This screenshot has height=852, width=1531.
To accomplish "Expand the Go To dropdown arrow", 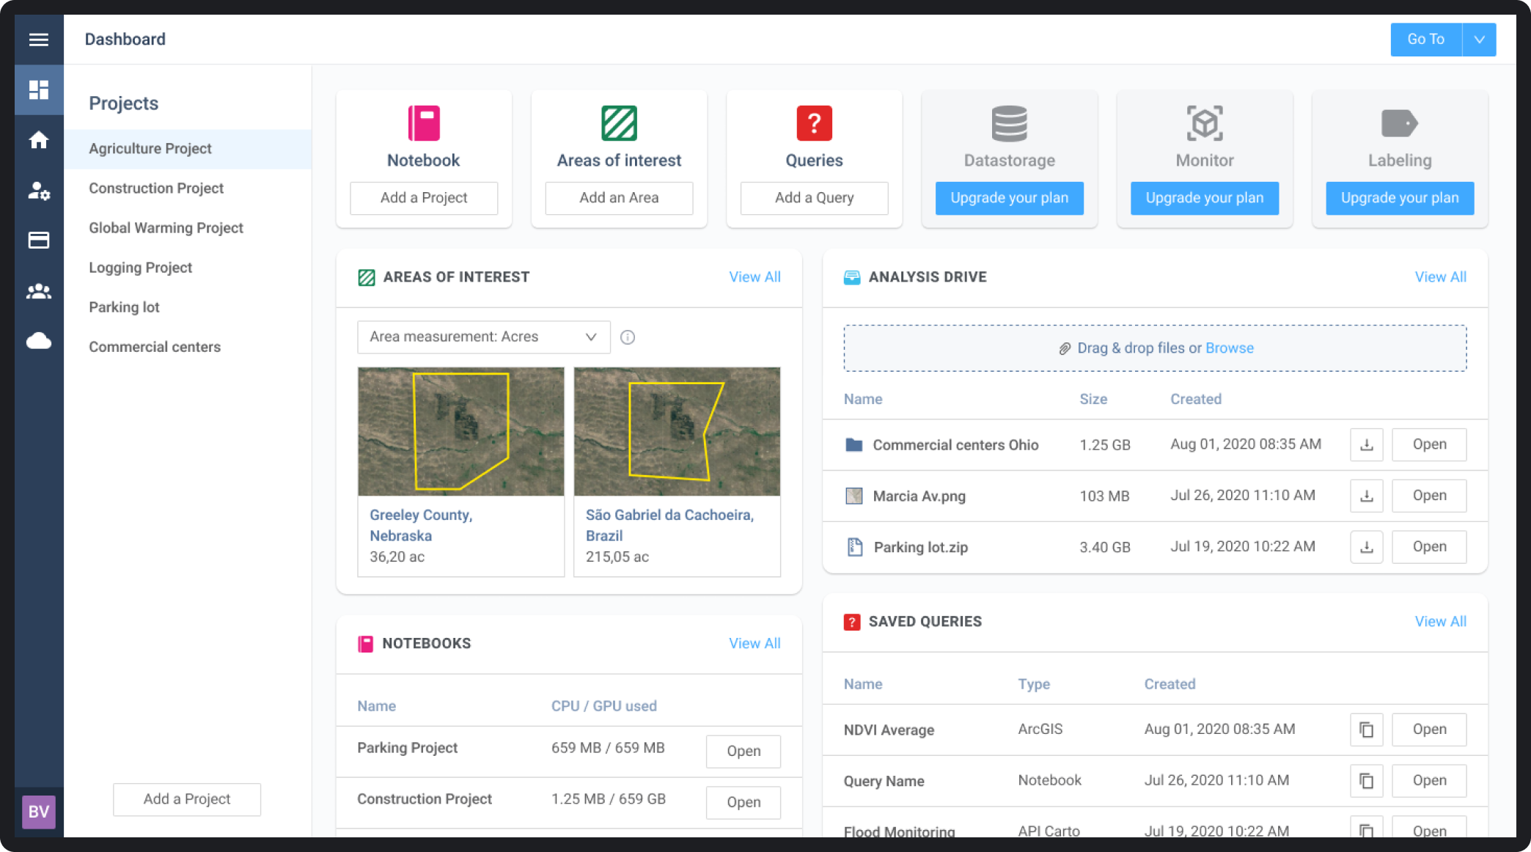I will pos(1480,39).
